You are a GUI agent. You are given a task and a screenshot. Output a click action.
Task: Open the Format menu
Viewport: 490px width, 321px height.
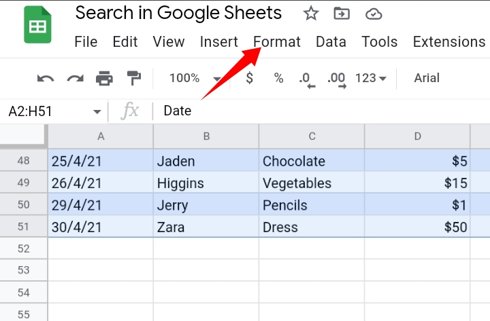pyautogui.click(x=277, y=42)
